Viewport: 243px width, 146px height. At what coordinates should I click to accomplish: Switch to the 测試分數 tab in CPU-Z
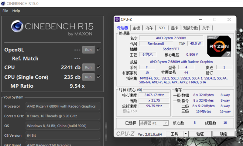tap(190, 28)
